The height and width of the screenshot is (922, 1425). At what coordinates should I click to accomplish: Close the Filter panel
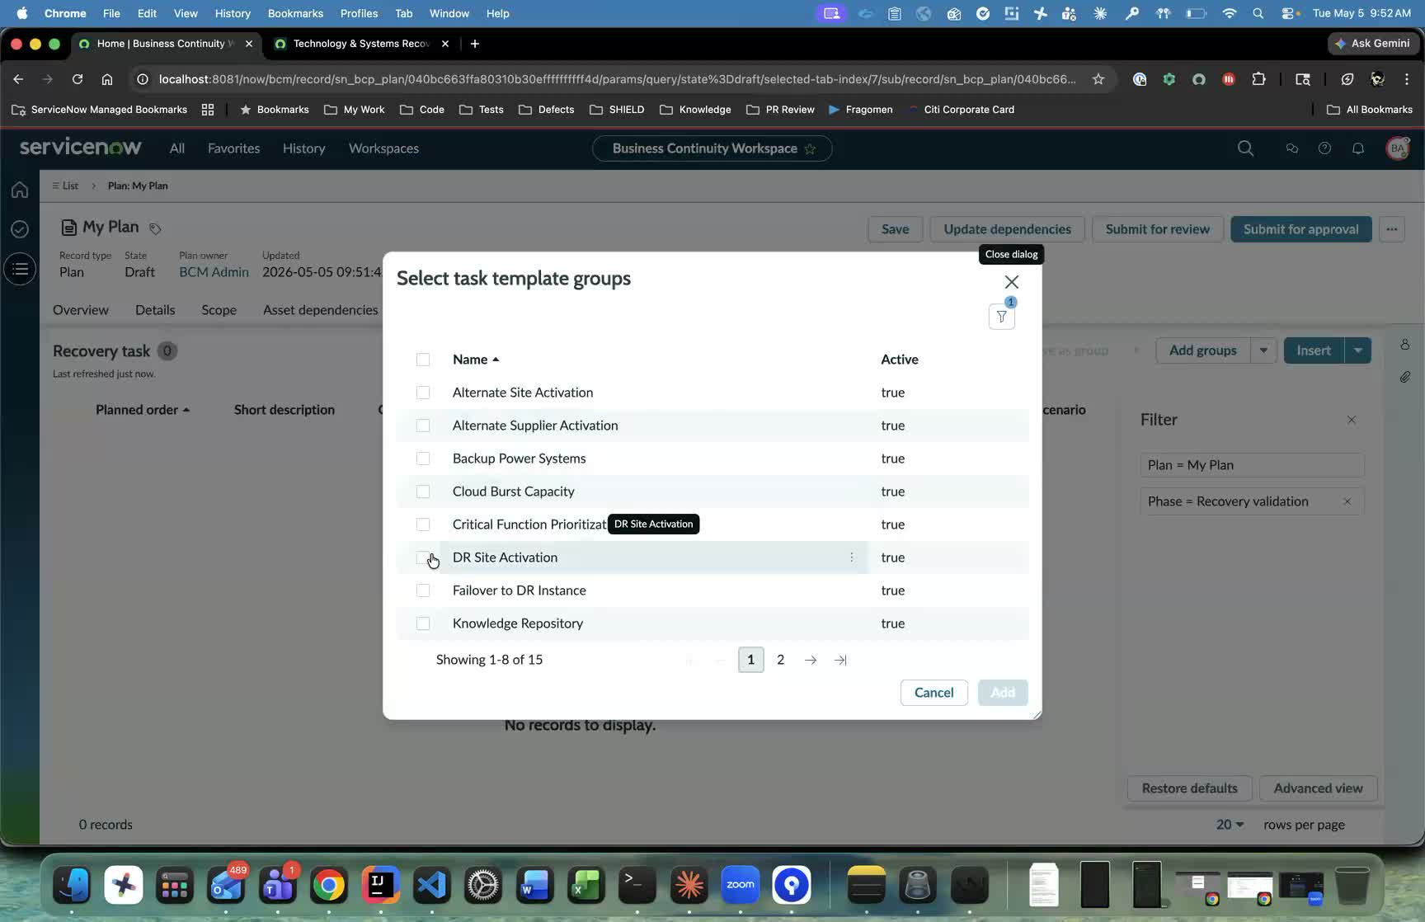[1351, 420]
